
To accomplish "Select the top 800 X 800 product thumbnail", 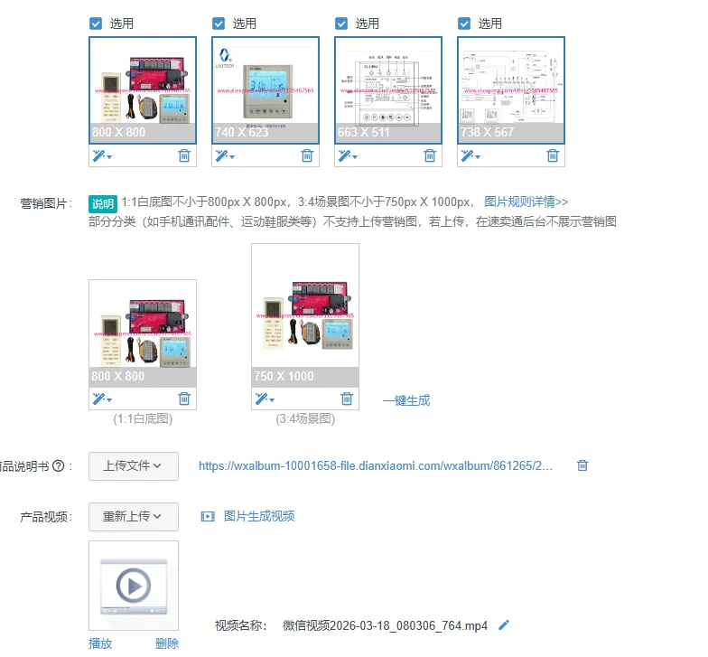I will pyautogui.click(x=143, y=90).
